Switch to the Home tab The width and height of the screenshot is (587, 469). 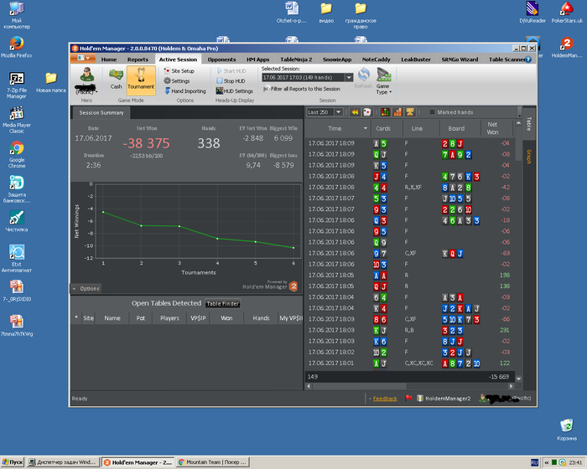(108, 59)
